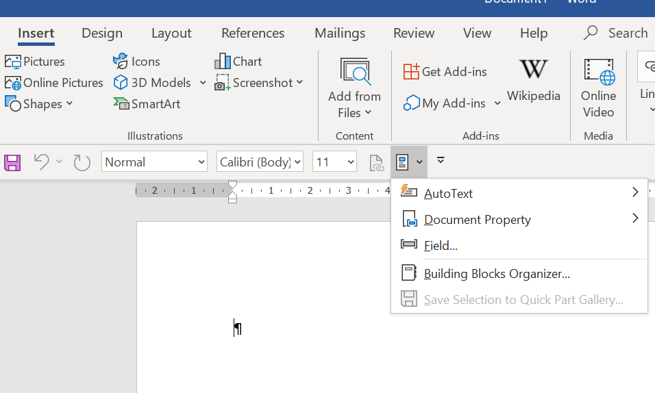Click the hanging indent marker on ruler
655x393 pixels.
(233, 195)
